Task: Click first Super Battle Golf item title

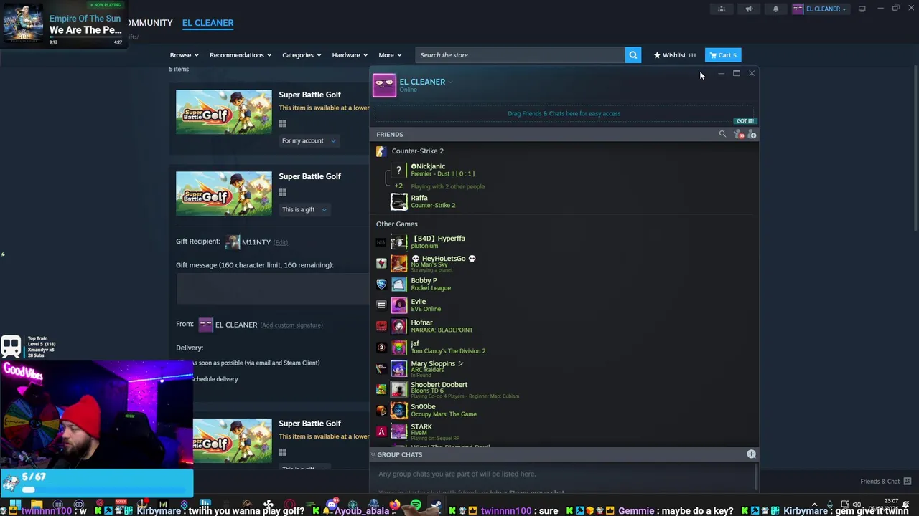Action: pos(309,95)
